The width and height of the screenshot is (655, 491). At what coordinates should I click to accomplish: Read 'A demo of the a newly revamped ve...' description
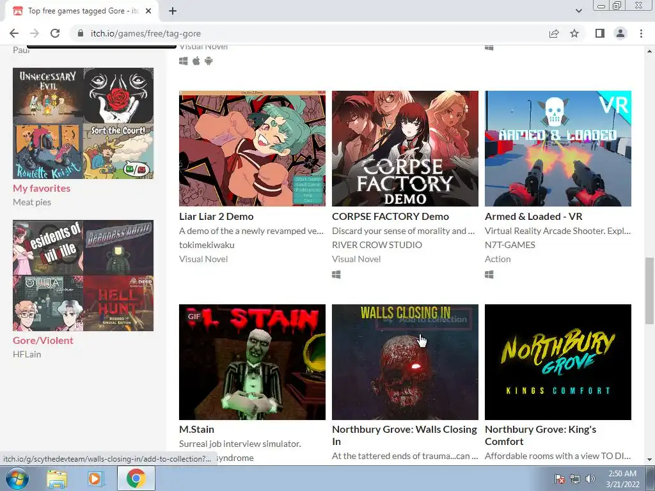[251, 231]
